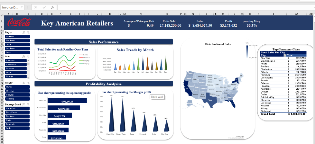Filter Region slicer by South
Image resolution: width=315 pixels, height=144 pixels.
click(x=17, y=45)
